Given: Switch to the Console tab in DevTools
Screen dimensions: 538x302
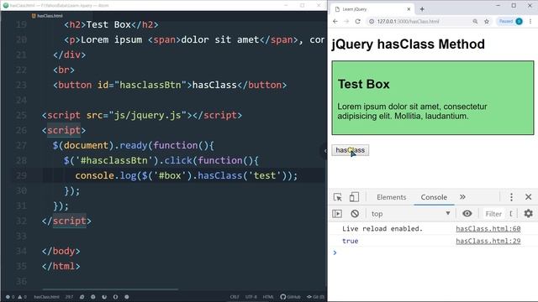Looking at the screenshot, I should [x=434, y=197].
